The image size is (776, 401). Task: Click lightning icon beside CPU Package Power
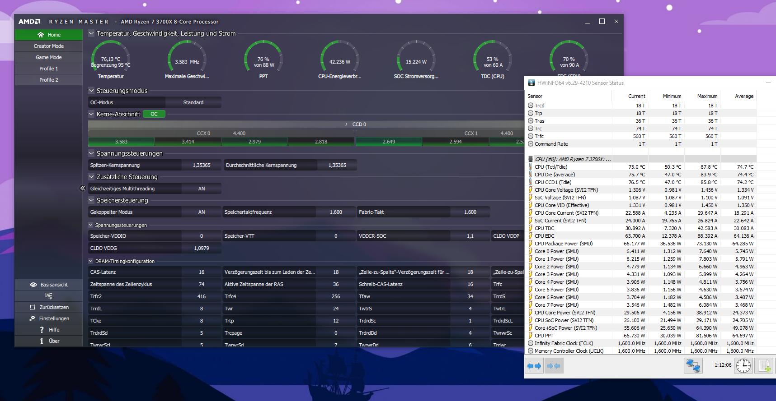531,244
